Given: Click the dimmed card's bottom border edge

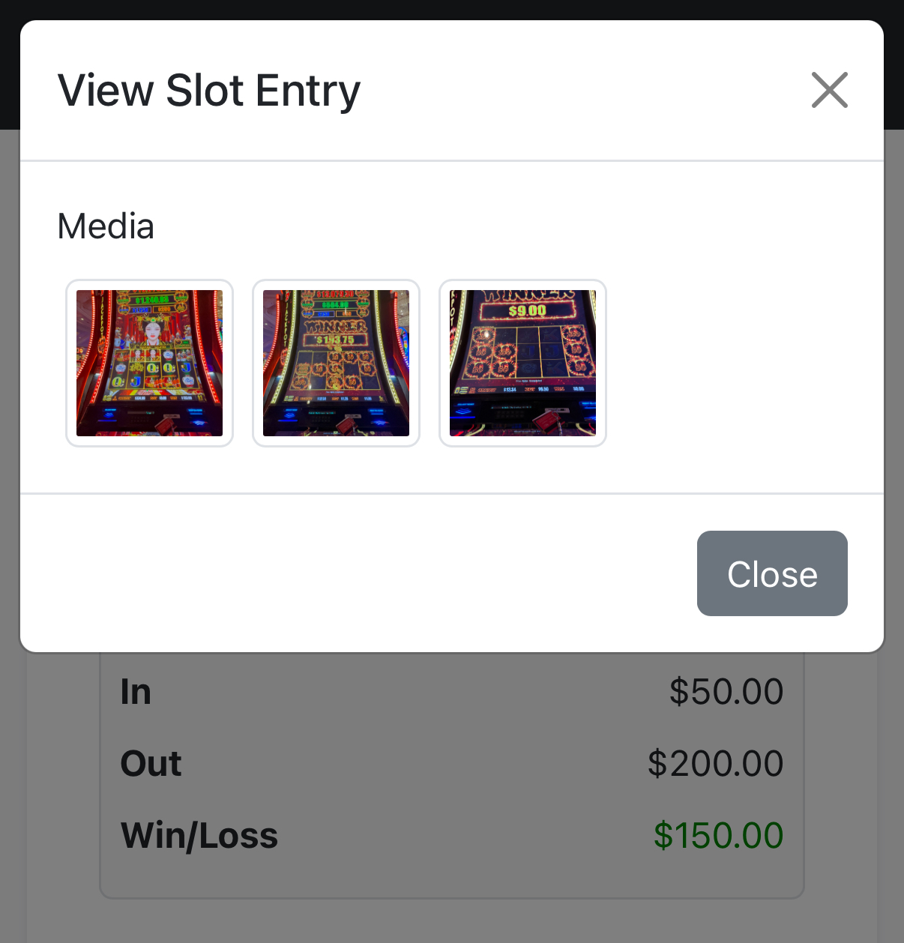Looking at the screenshot, I should click(x=452, y=897).
